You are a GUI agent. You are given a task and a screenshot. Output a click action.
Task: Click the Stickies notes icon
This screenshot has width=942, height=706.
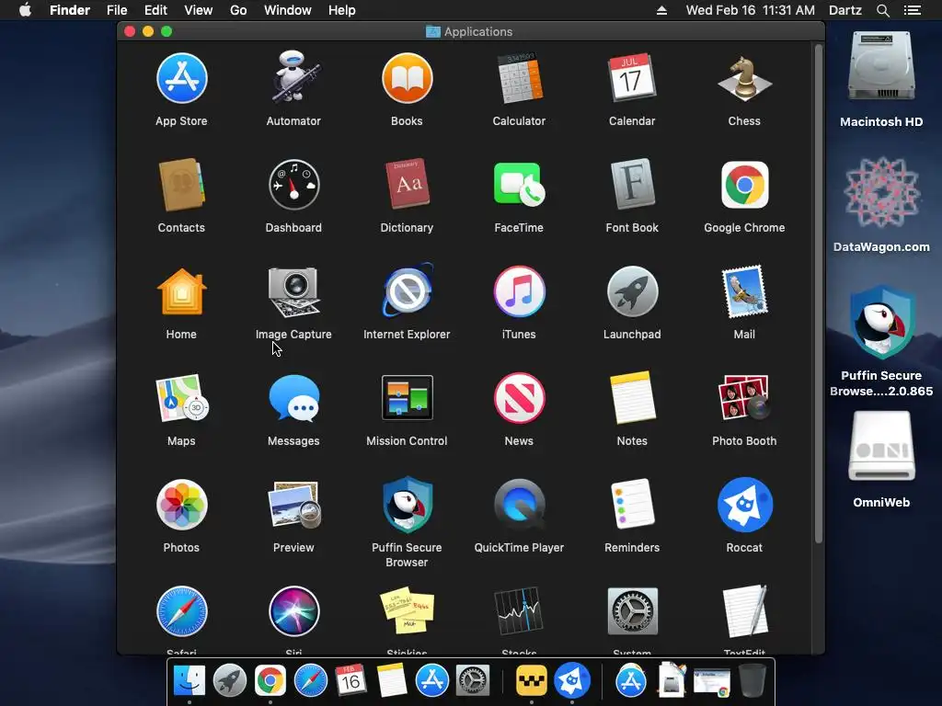407,611
